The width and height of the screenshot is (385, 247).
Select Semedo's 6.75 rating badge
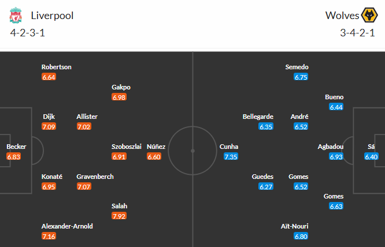(301, 77)
